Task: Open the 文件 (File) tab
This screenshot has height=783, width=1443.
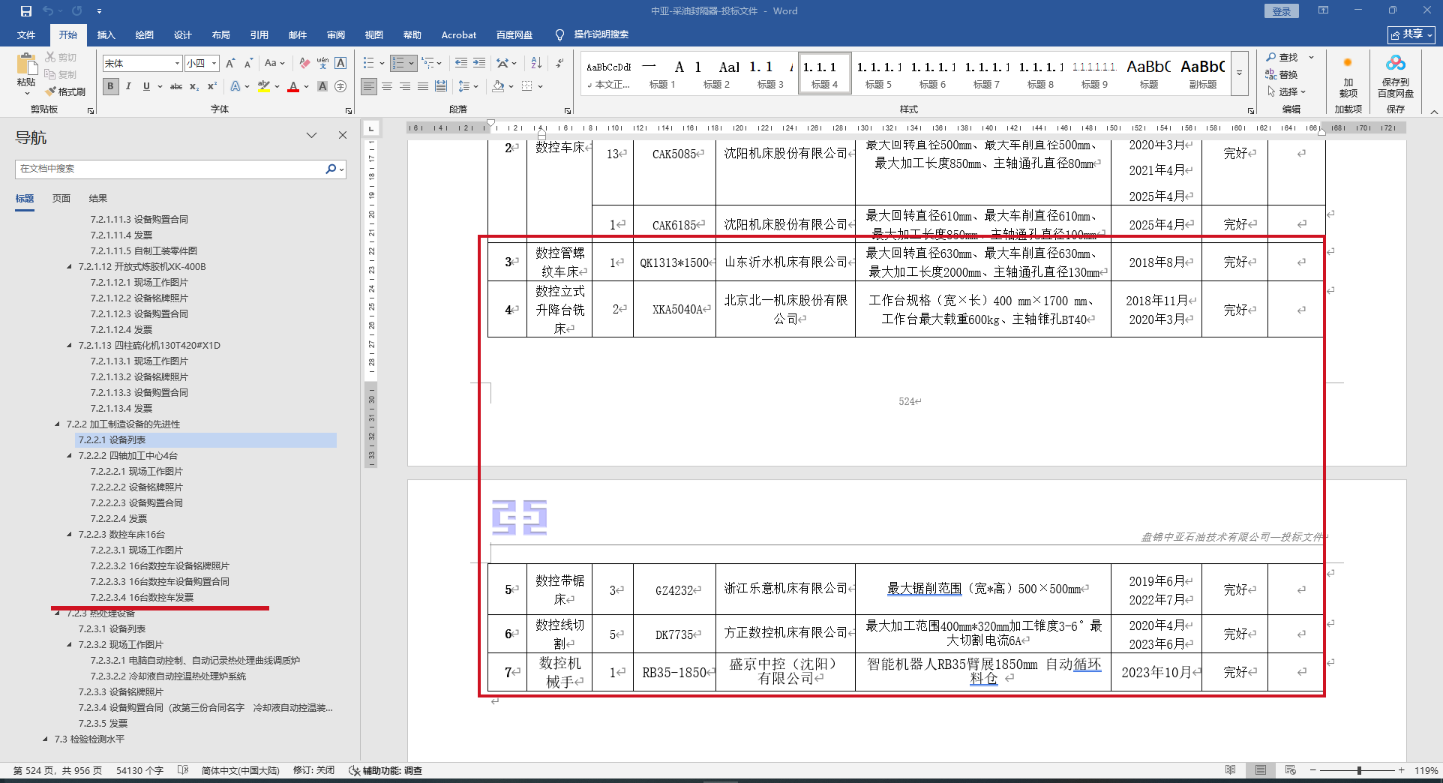Action: tap(26, 34)
